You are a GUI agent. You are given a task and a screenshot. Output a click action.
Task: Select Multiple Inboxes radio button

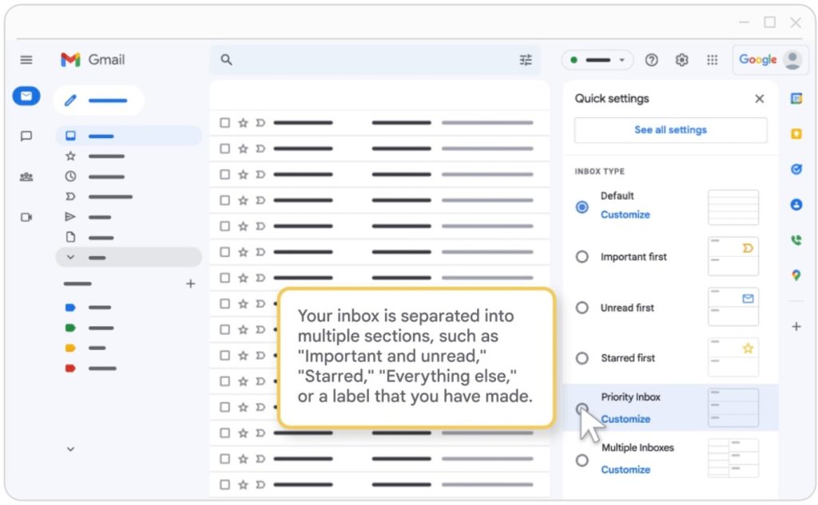582,460
